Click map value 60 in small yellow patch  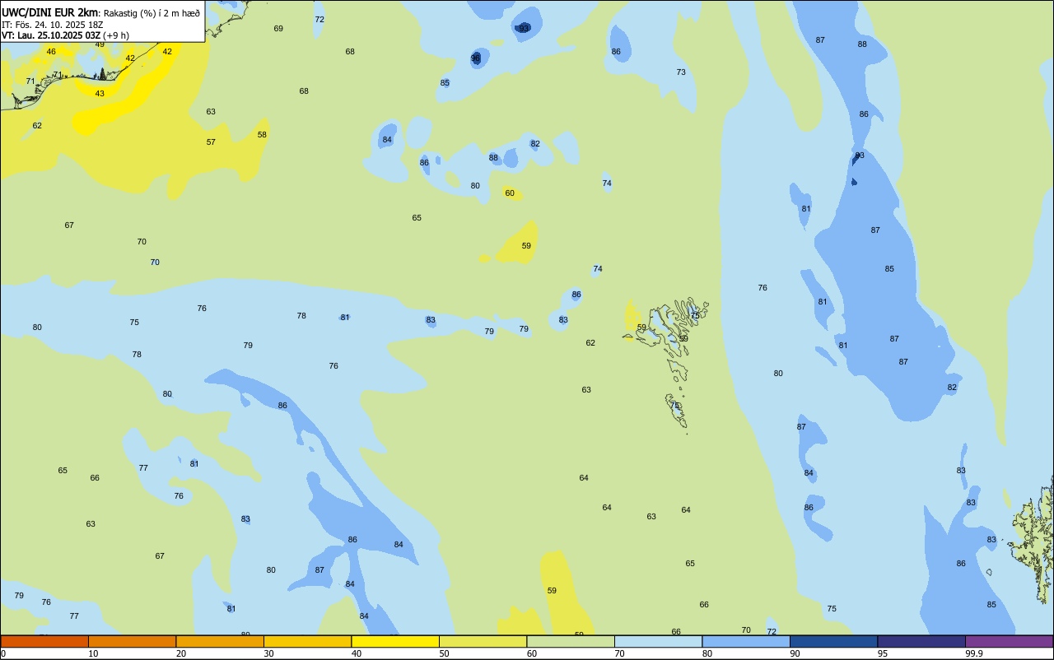(x=510, y=193)
